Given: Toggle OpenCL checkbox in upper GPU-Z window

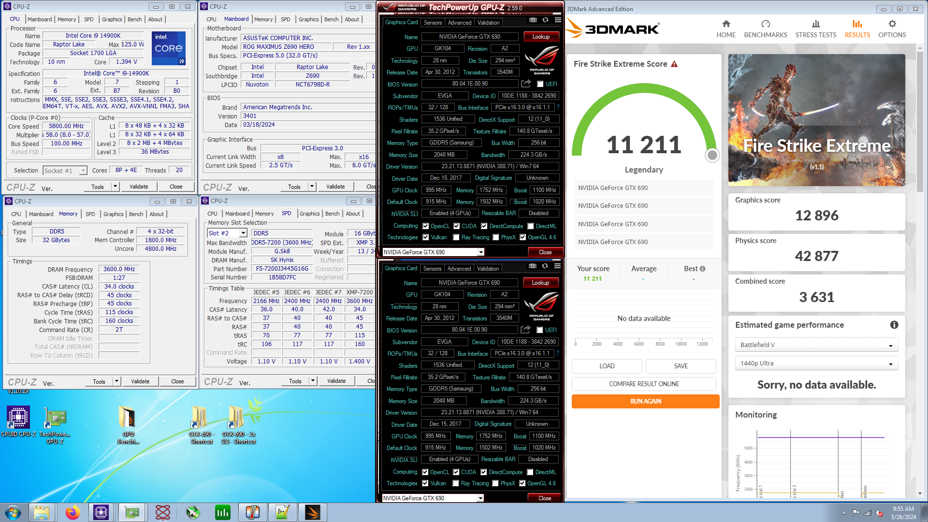Looking at the screenshot, I should coord(425,226).
